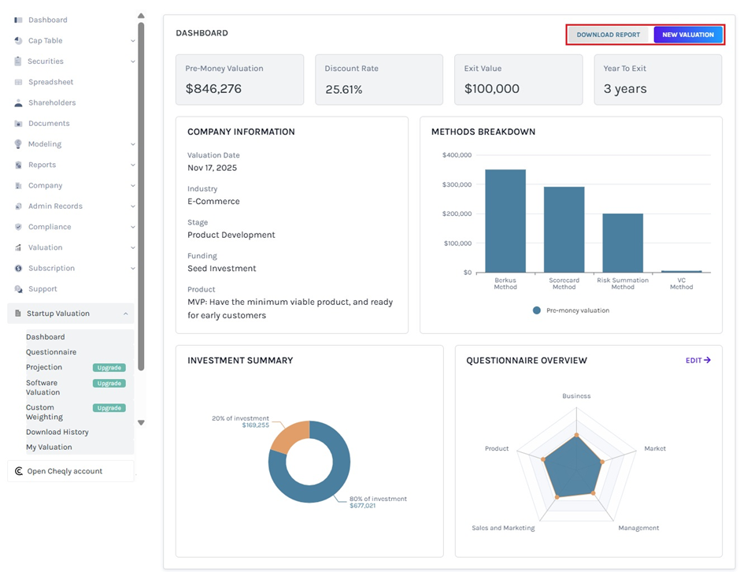Click the Cheqly logo icon at bottom left

point(17,470)
